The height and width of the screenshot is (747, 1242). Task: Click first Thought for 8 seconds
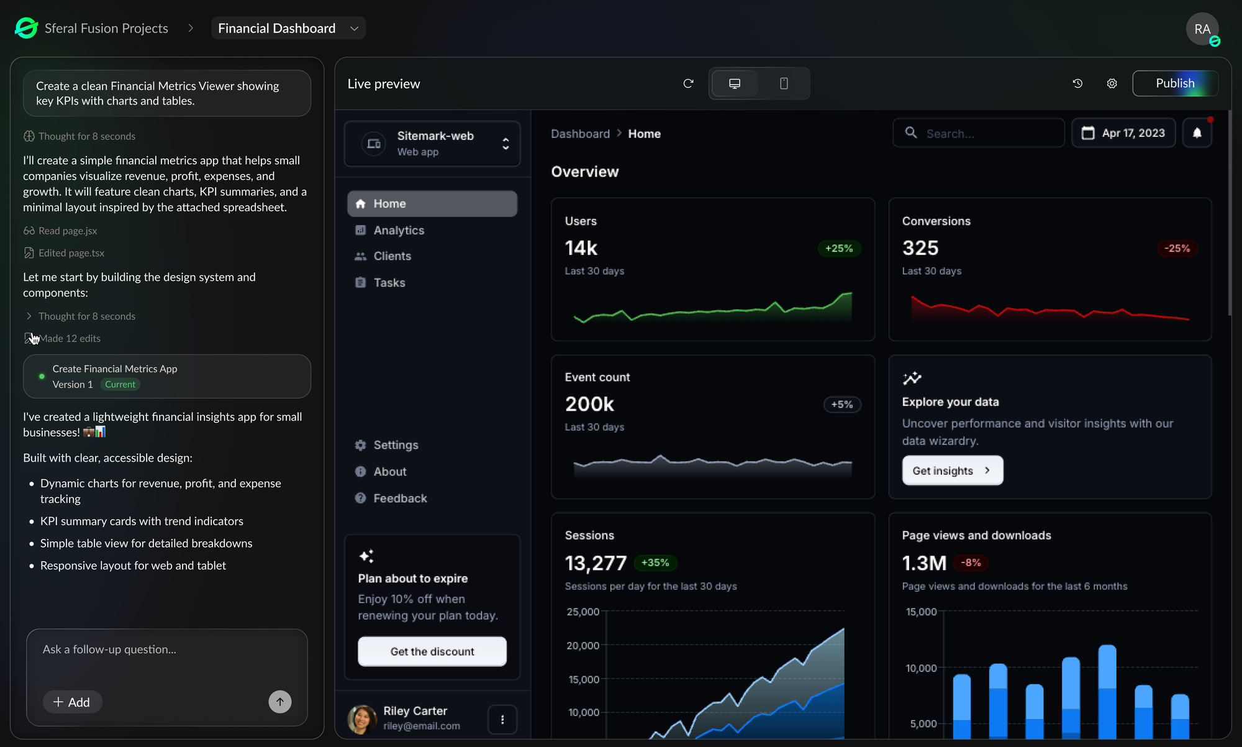click(79, 136)
